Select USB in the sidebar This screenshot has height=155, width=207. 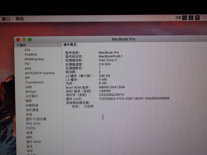click(x=28, y=87)
